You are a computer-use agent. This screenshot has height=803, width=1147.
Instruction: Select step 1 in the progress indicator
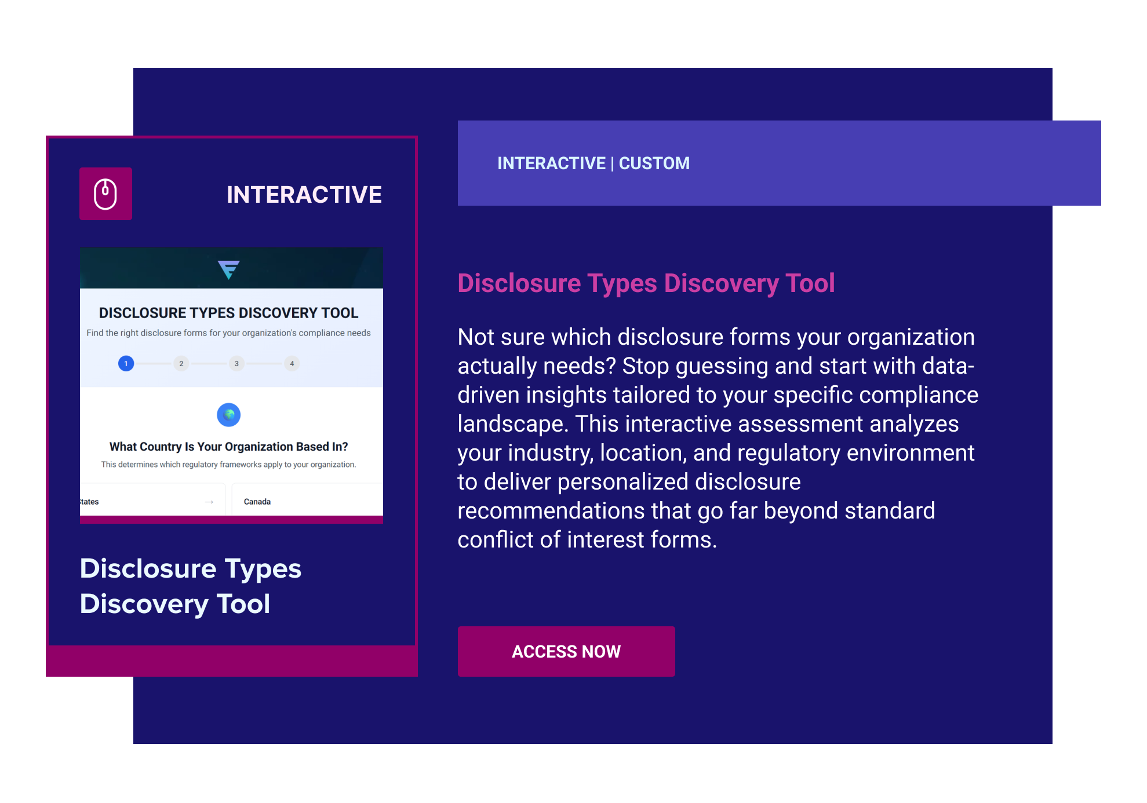(126, 363)
